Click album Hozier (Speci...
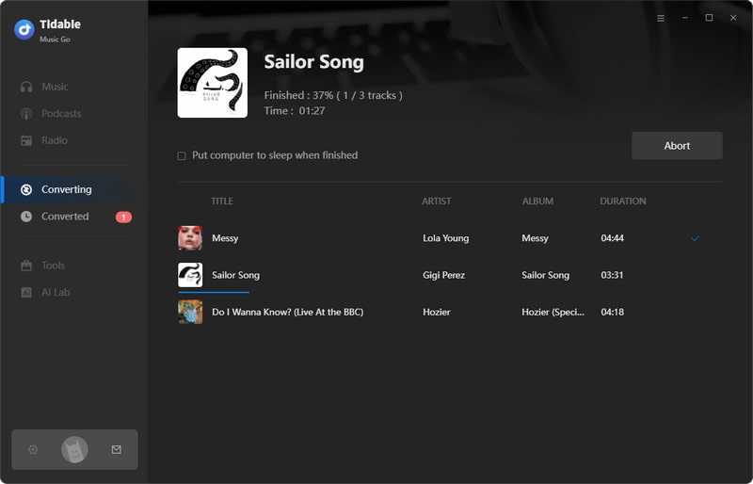This screenshot has width=753, height=484. [553, 312]
